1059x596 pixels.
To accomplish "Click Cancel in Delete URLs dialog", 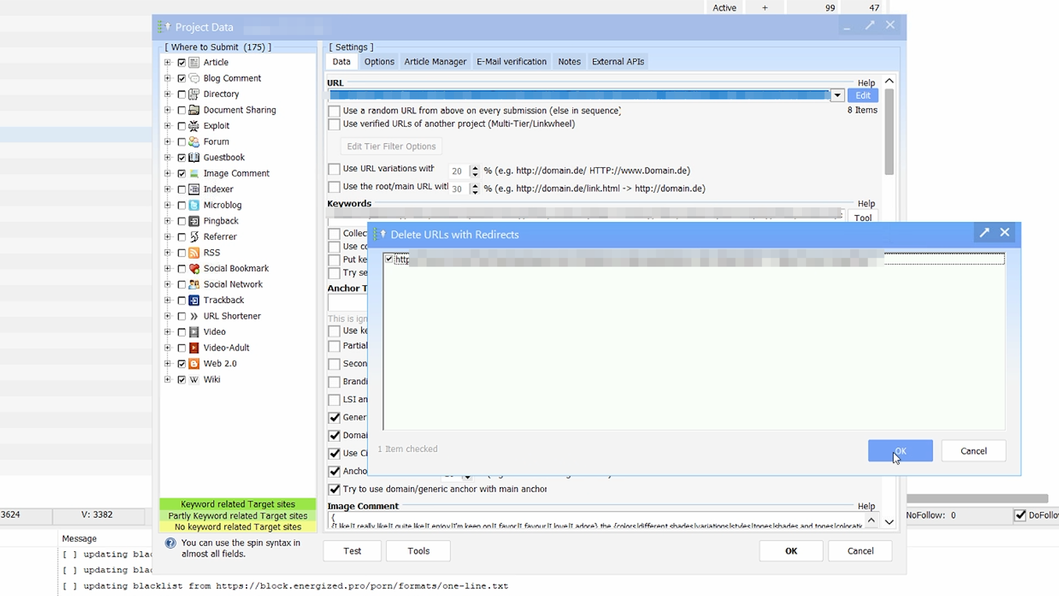I will click(x=974, y=451).
